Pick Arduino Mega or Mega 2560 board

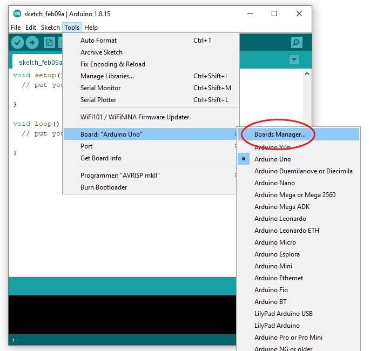[294, 195]
